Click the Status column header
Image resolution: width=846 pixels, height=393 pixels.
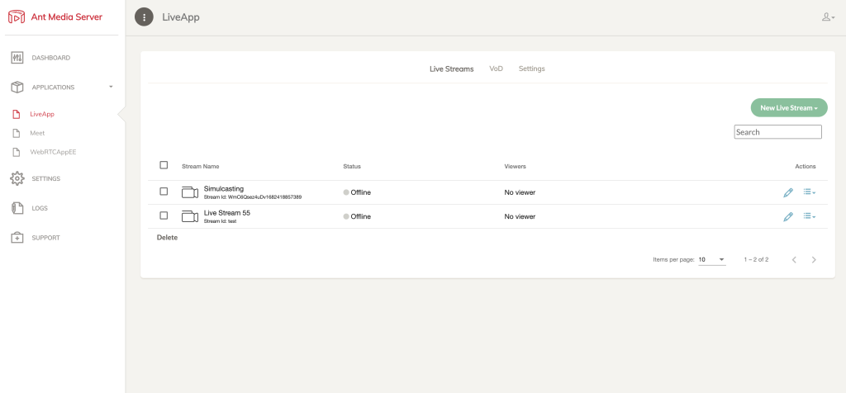352,167
